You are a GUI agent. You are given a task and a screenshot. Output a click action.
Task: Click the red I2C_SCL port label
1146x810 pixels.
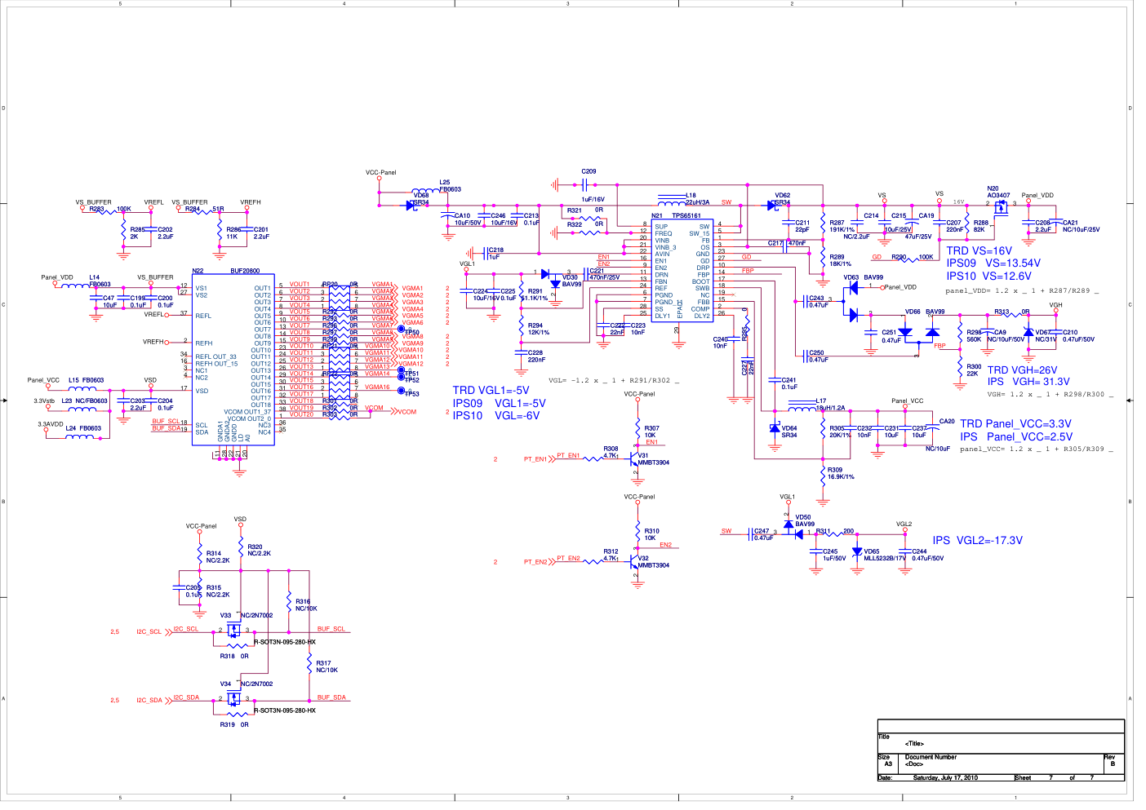pyautogui.click(x=149, y=632)
